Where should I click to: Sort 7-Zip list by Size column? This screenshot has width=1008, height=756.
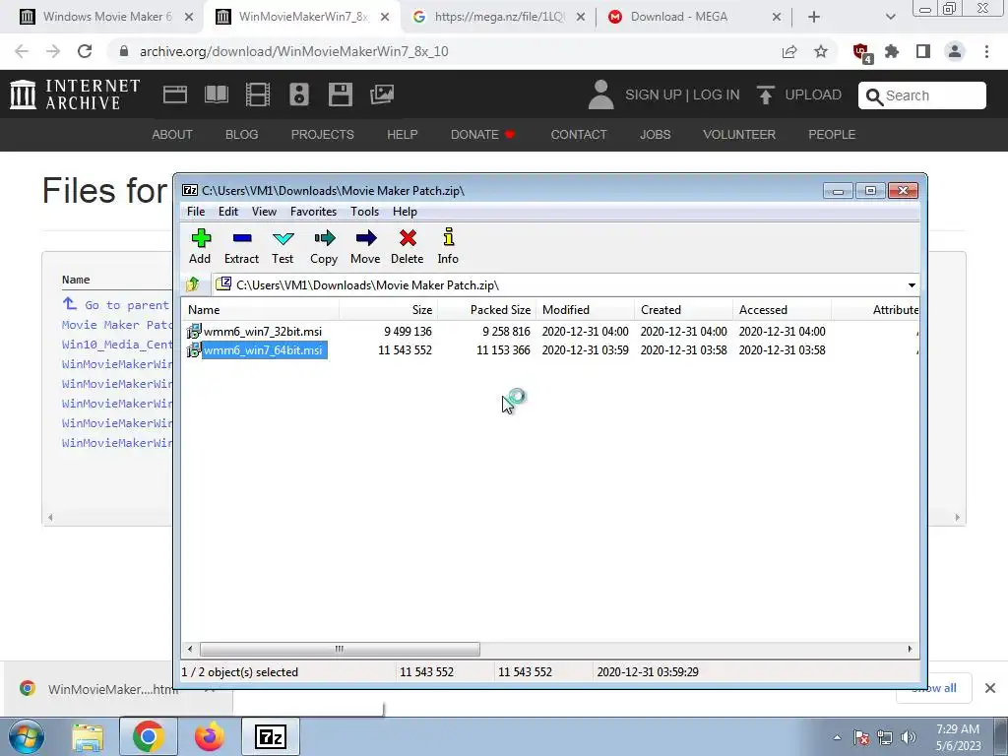point(388,309)
